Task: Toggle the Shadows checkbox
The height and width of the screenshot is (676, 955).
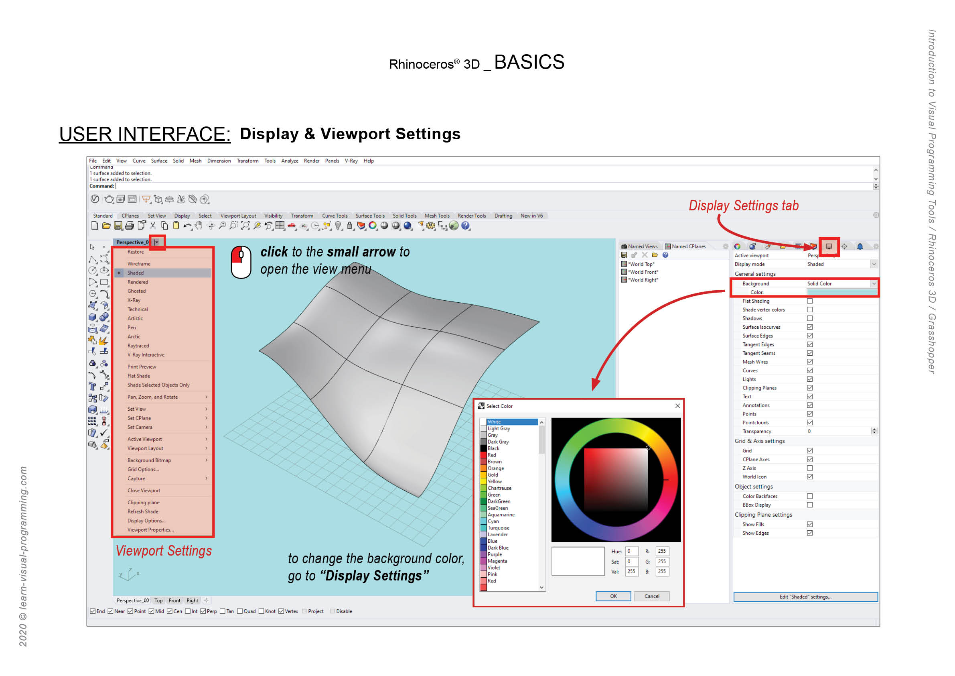Action: (811, 318)
